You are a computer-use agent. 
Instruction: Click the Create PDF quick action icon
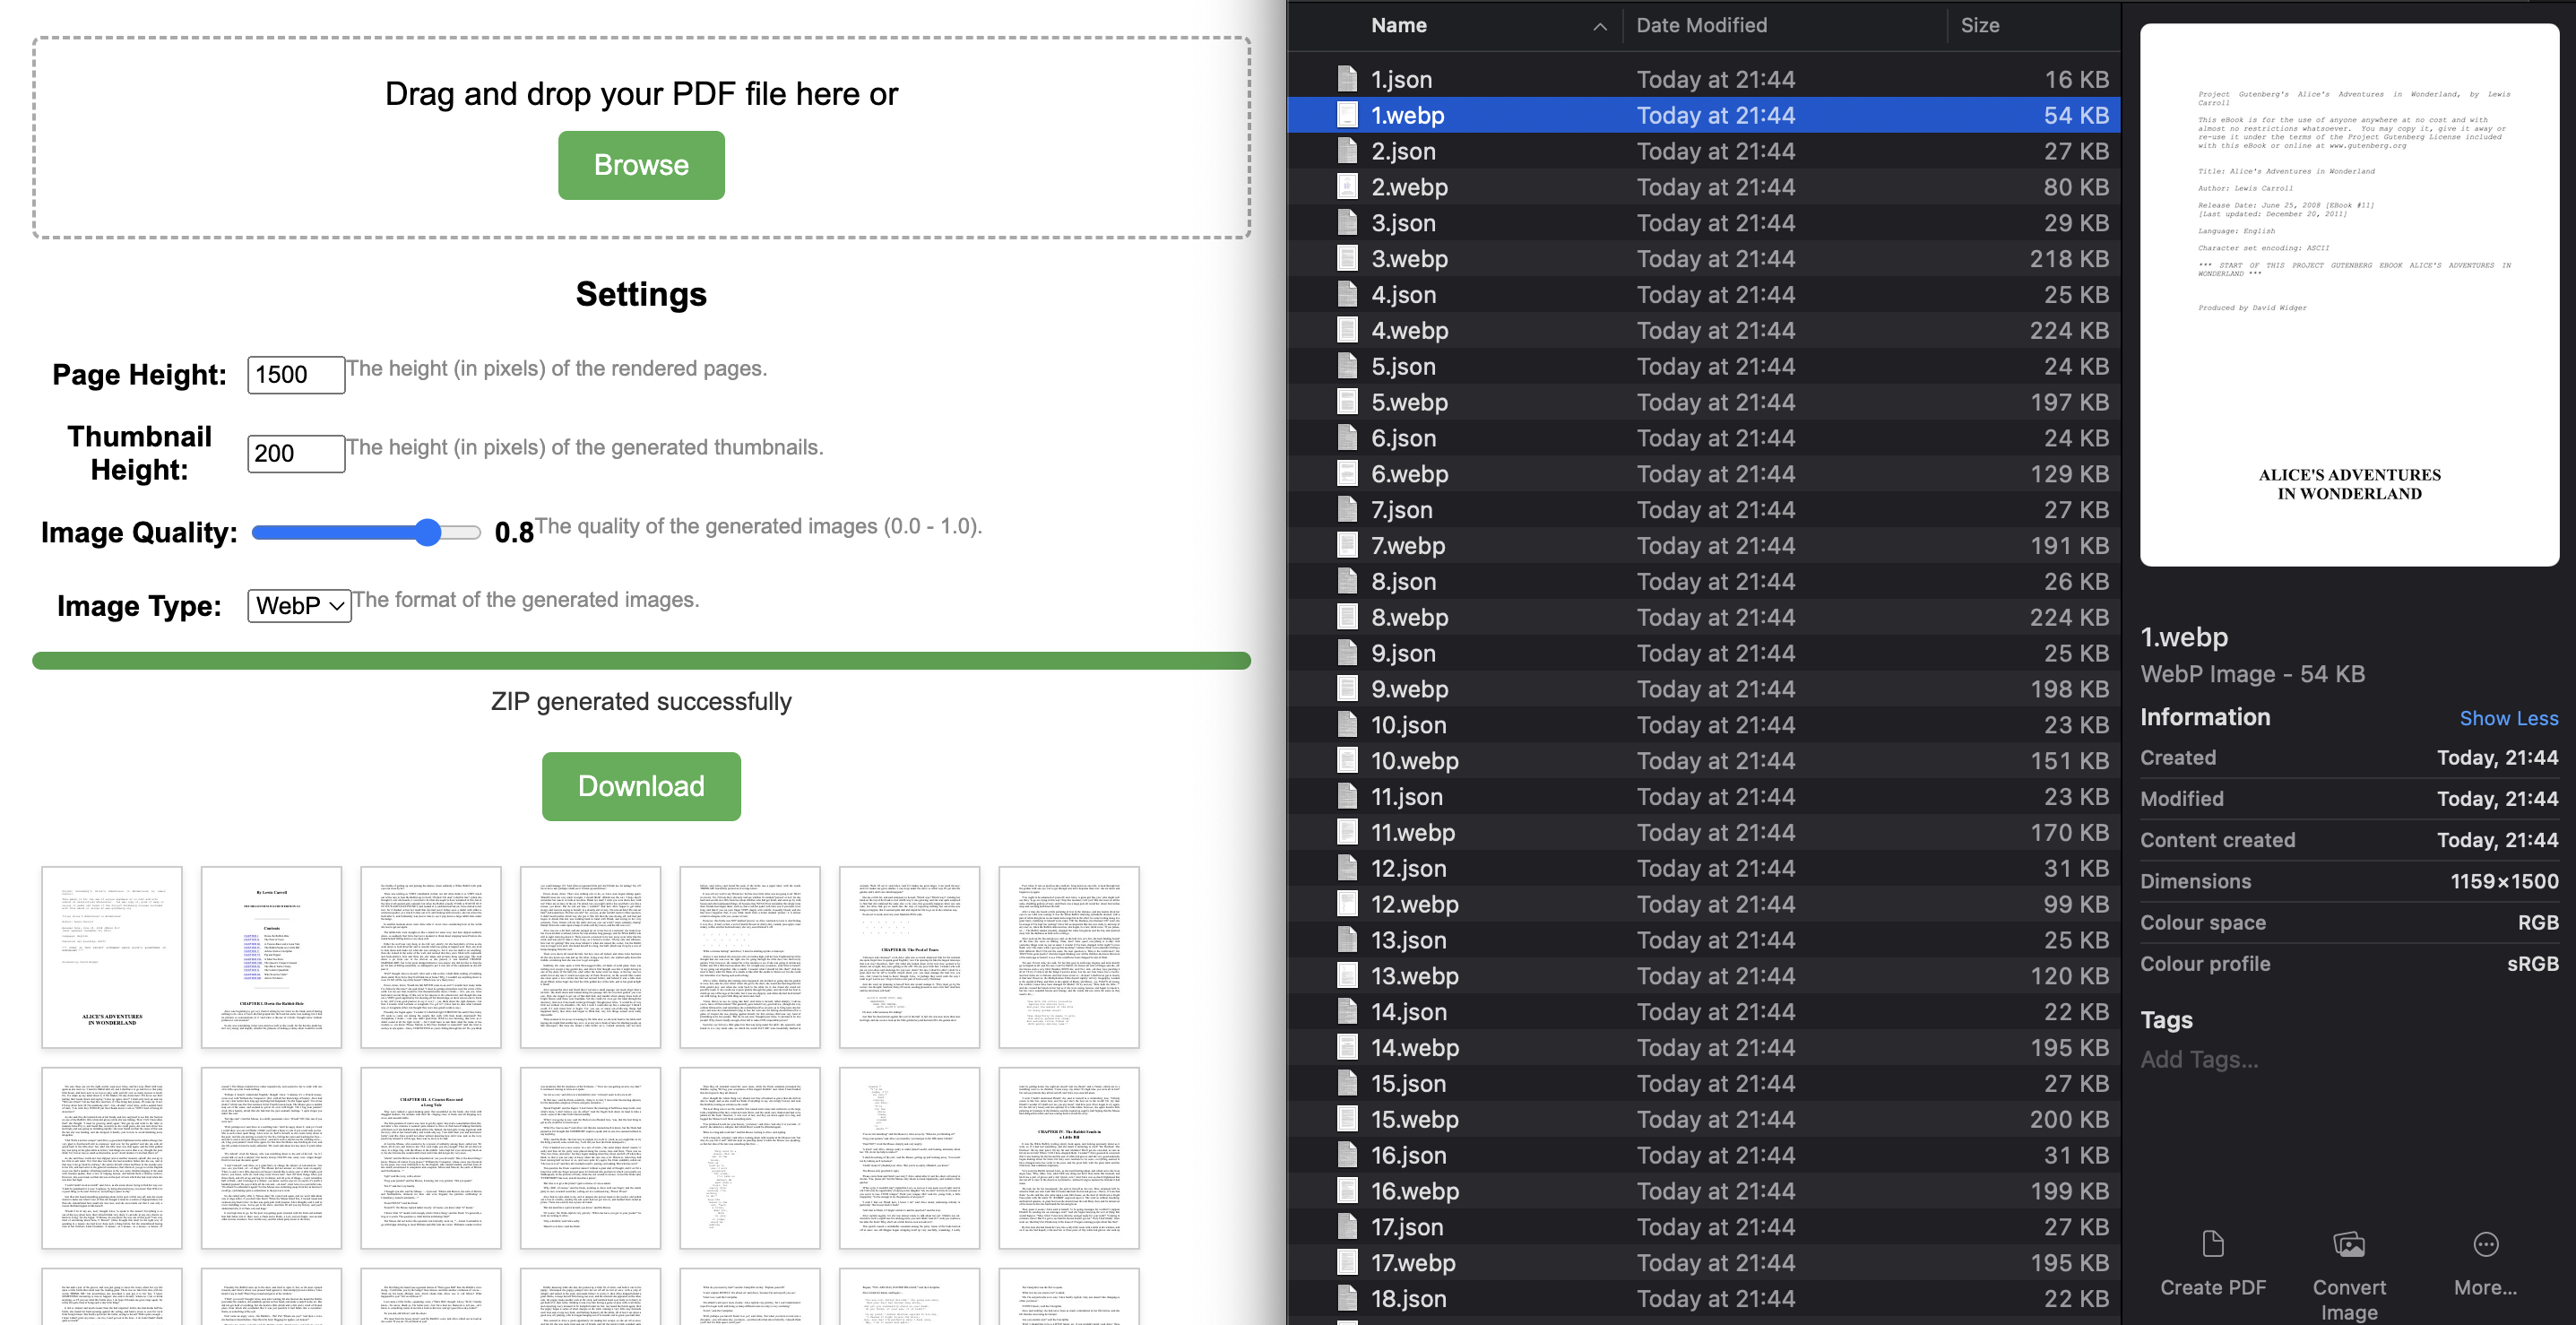2213,1244
